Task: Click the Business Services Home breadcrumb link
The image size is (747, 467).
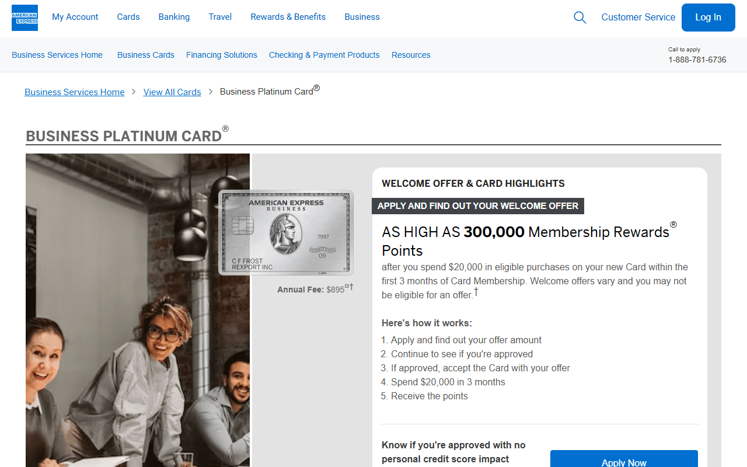Action: 75,92
